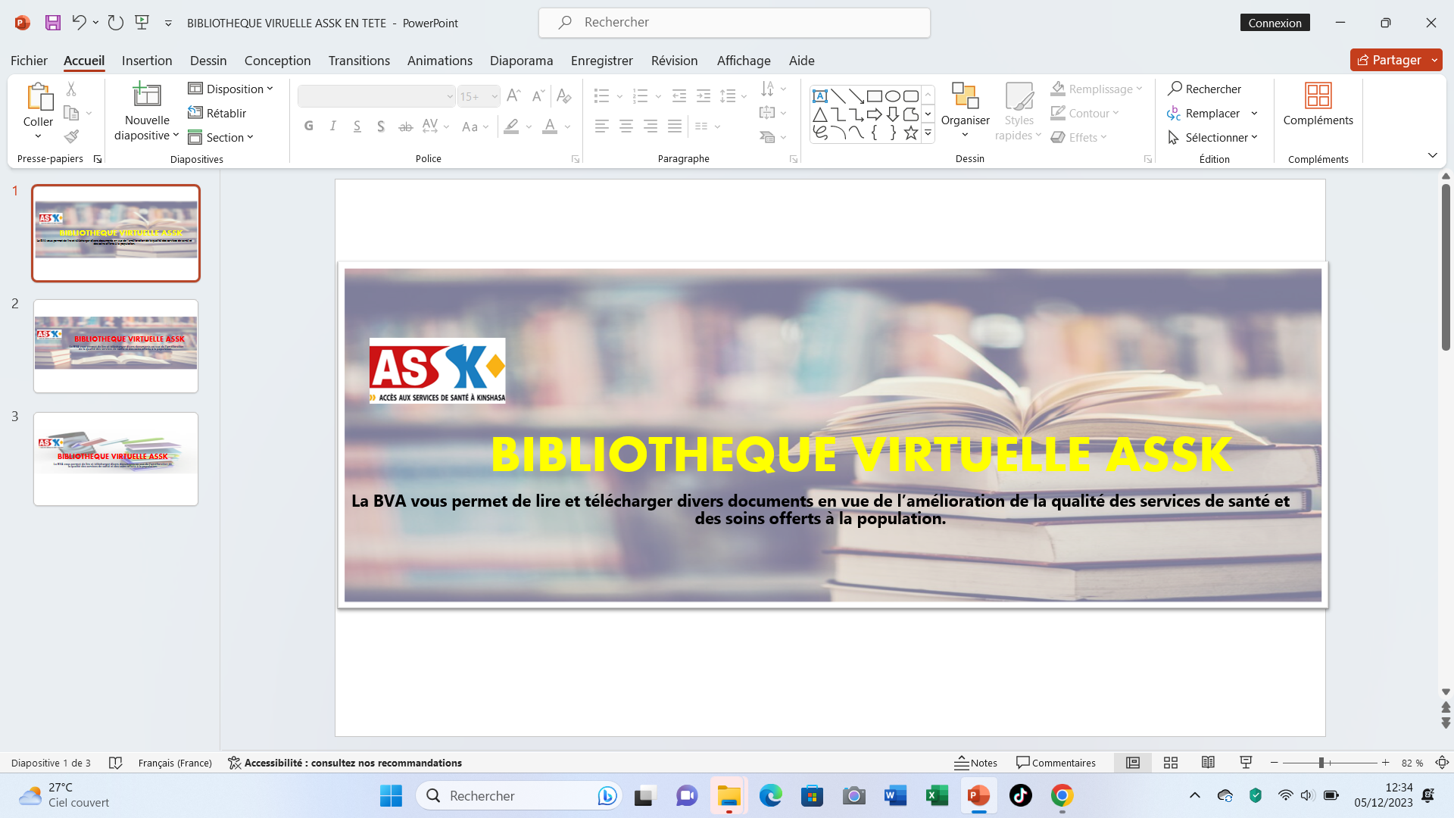Select slide 2 thumbnail
1454x818 pixels.
point(116,346)
